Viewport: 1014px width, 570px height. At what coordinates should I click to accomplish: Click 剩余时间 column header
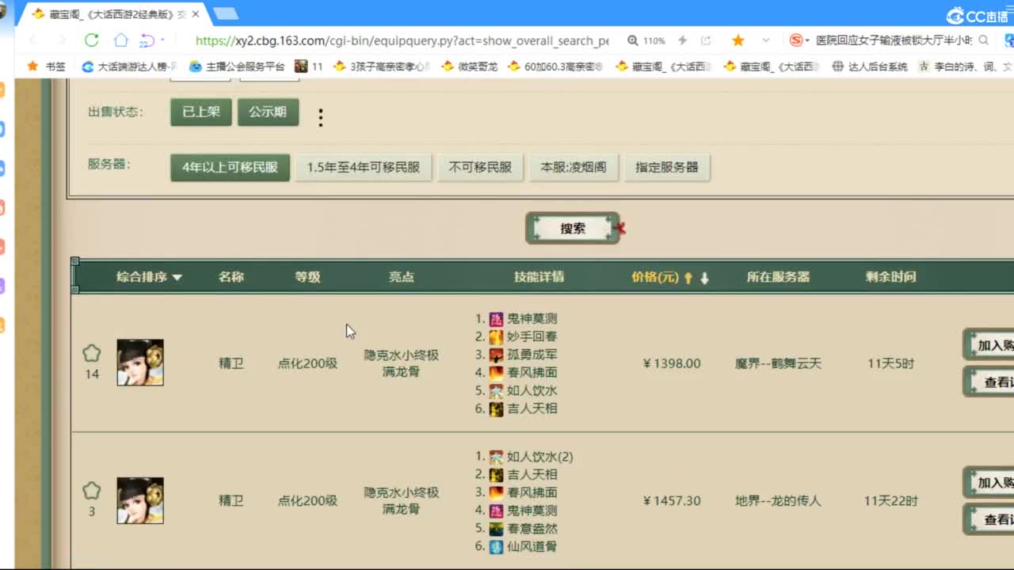pyautogui.click(x=890, y=277)
